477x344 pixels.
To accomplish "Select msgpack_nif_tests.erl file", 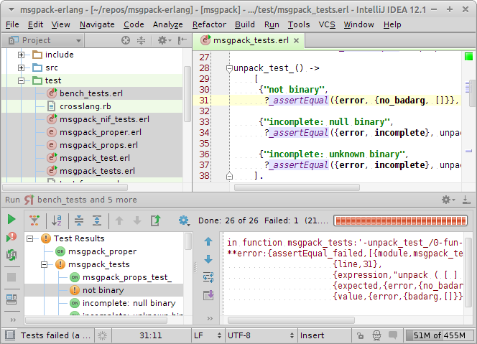I will pyautogui.click(x=104, y=119).
